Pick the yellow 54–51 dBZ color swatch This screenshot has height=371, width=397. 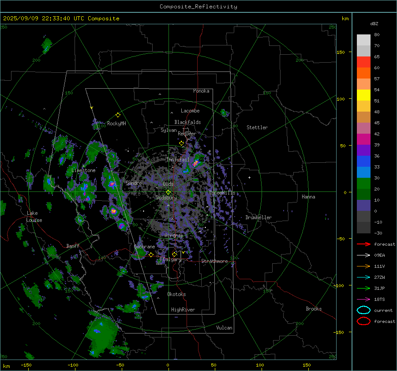click(363, 95)
